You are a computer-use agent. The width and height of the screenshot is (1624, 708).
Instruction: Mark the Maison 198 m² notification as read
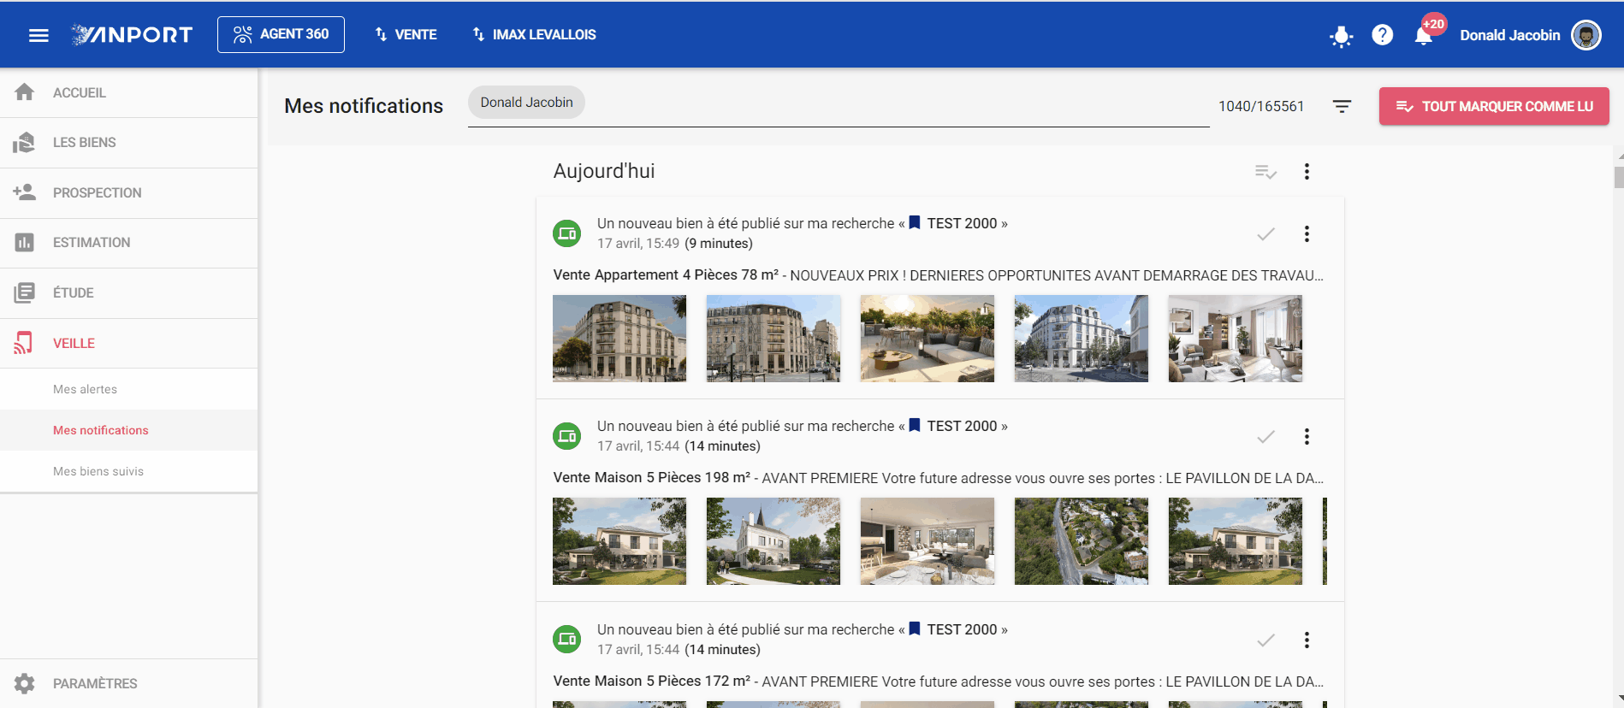tap(1265, 437)
